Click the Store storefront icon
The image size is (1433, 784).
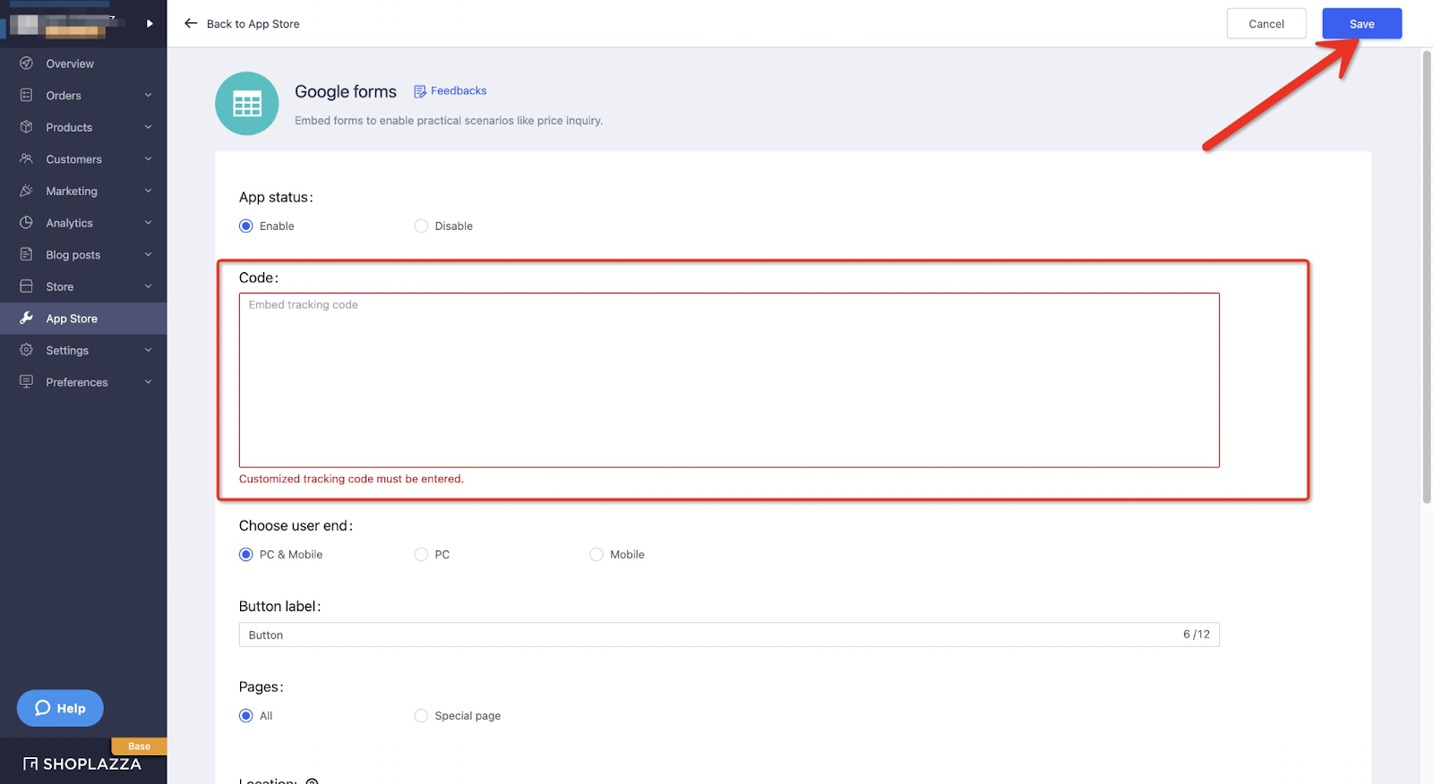coord(26,286)
